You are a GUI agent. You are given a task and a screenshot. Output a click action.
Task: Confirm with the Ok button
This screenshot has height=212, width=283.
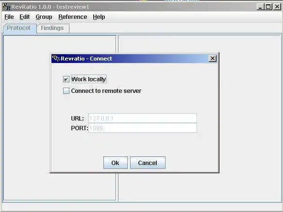[x=116, y=163]
